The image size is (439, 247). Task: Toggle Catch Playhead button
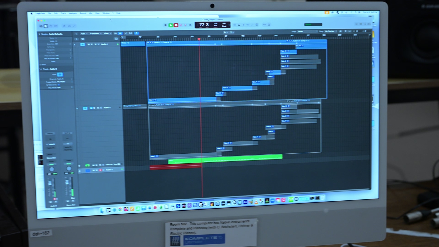[x=136, y=33]
